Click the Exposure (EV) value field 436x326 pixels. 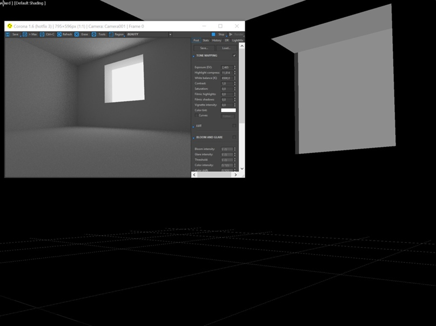(227, 68)
